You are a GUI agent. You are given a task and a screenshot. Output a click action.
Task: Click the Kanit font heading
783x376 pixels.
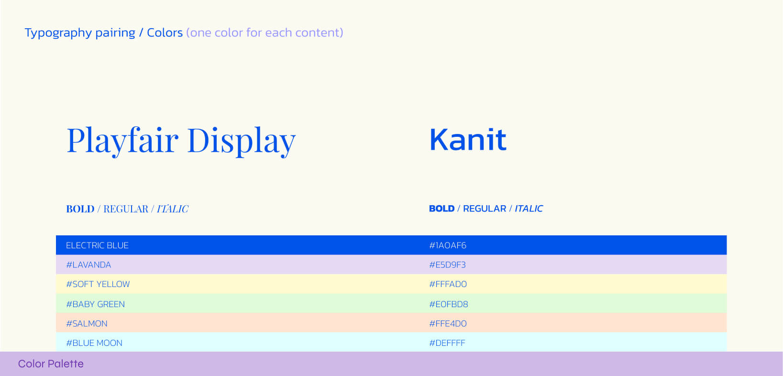pyautogui.click(x=468, y=140)
